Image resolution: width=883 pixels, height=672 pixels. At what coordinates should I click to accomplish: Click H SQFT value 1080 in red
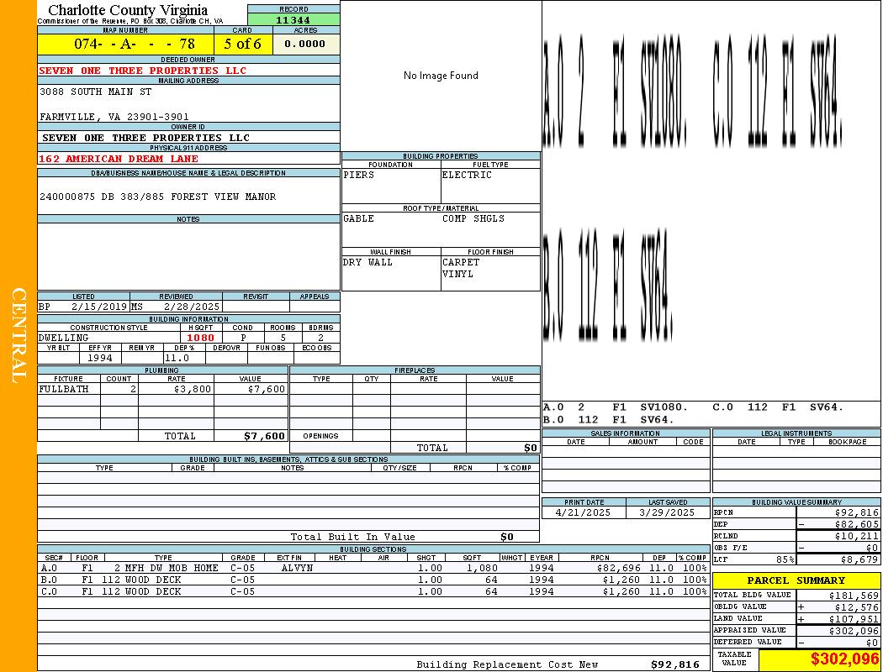pos(200,338)
